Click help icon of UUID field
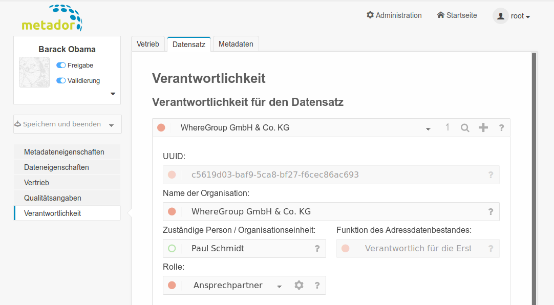 [x=491, y=175]
